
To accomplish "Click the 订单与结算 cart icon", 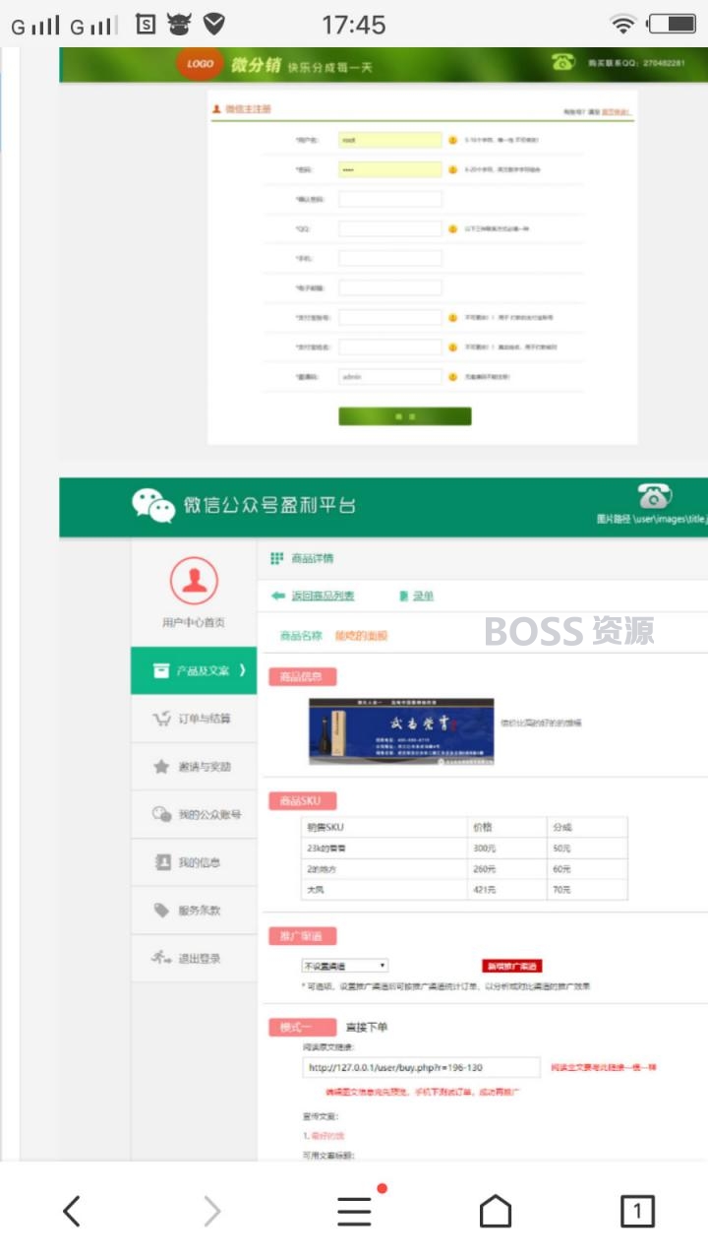I will [162, 719].
